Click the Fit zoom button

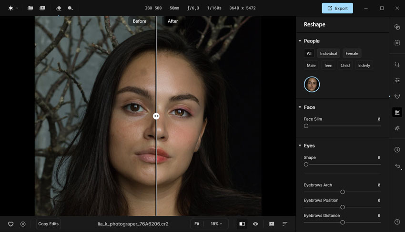197,224
